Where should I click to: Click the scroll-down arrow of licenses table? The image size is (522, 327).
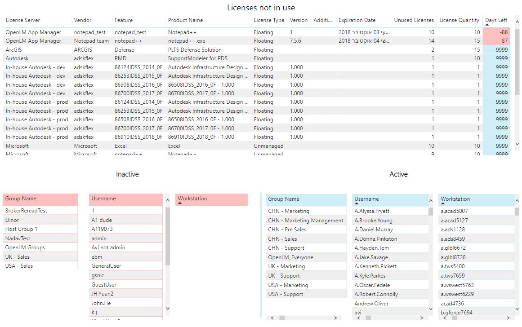pyautogui.click(x=517, y=144)
